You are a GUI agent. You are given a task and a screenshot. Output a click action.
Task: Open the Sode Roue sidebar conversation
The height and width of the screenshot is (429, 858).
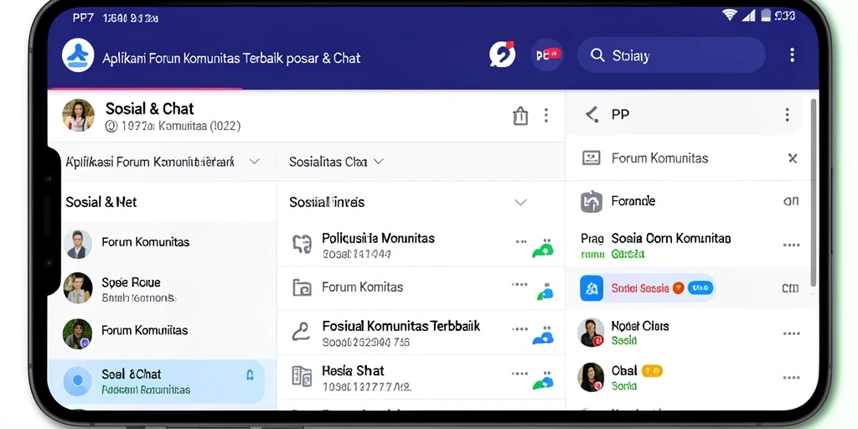[x=162, y=288]
